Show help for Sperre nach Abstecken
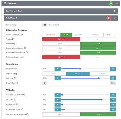Image resolution: width=121 pixels, height=119 pixels. [25, 48]
